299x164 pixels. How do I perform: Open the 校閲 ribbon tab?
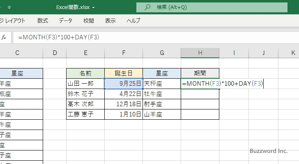(89, 20)
